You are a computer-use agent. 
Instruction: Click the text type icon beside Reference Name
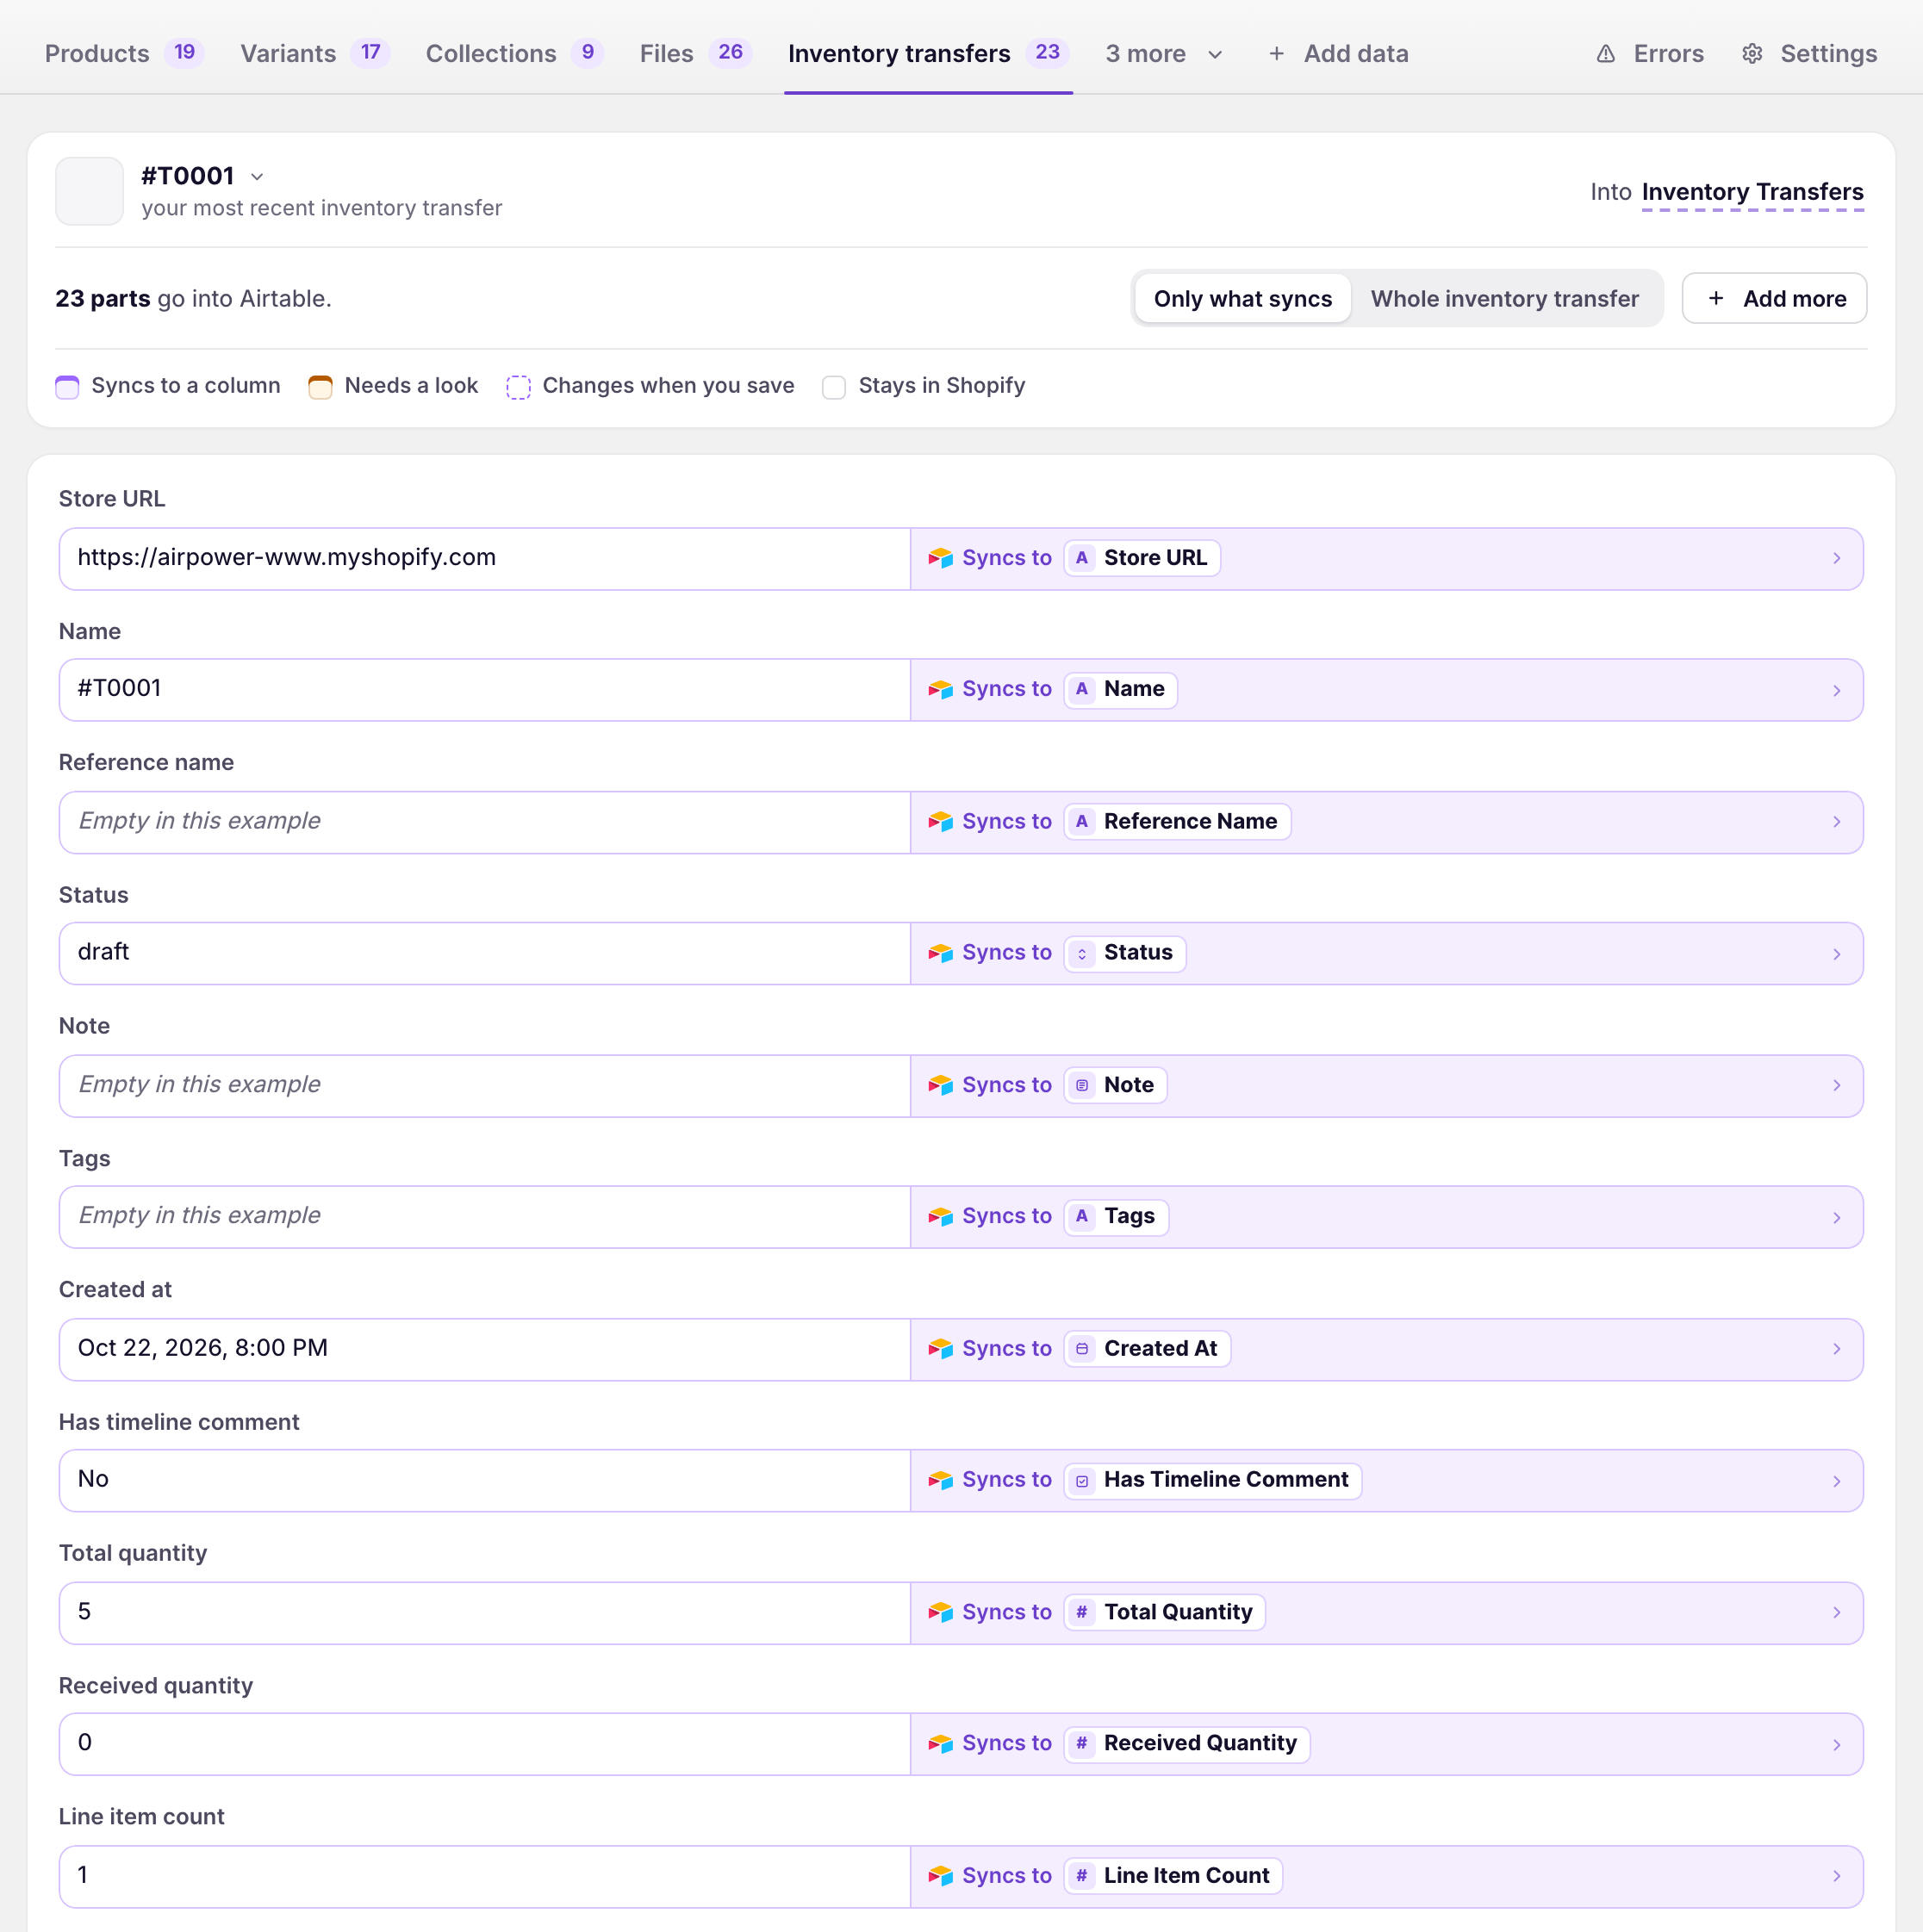point(1081,821)
